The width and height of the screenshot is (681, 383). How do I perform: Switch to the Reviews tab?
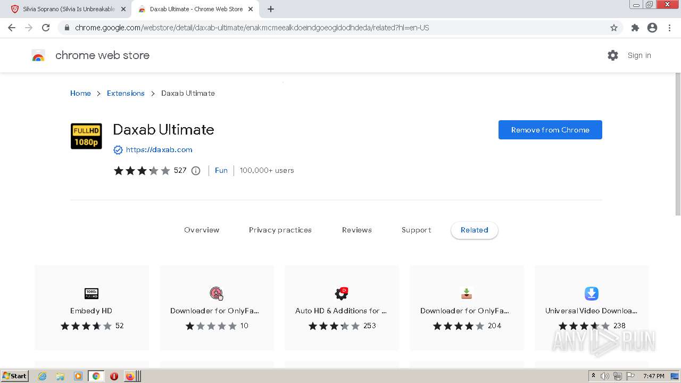(x=357, y=230)
